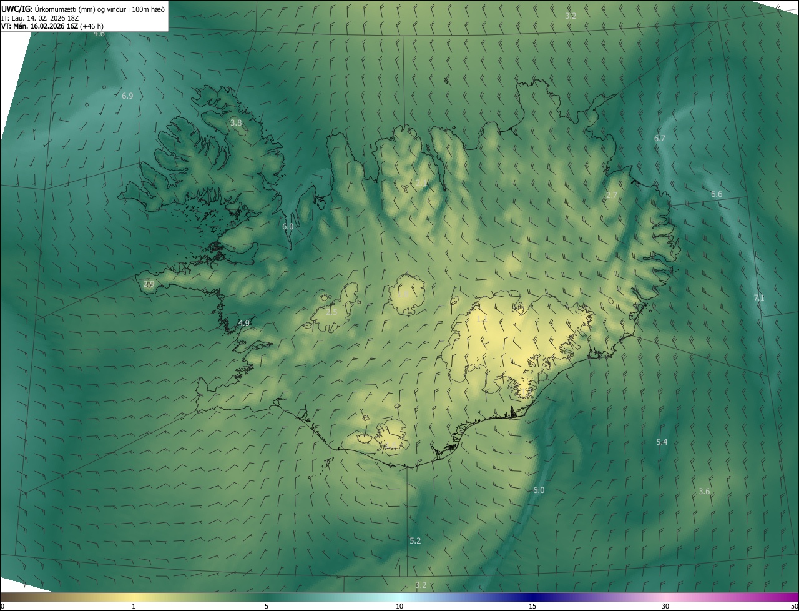Click the 3.6 value label

tap(704, 492)
